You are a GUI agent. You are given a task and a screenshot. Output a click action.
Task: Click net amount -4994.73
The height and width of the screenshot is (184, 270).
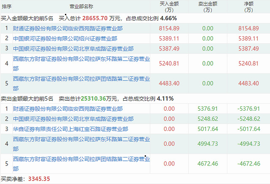(x=248, y=144)
